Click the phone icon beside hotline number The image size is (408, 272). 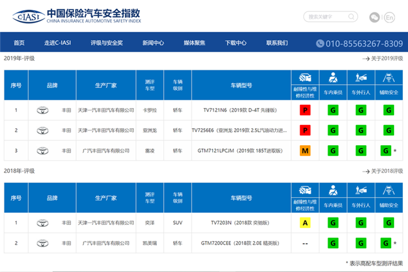tap(319, 43)
